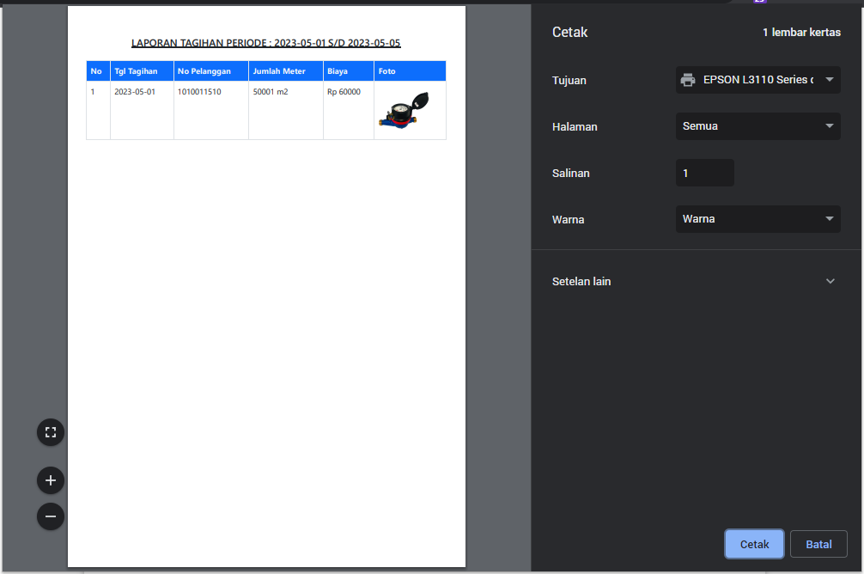The width and height of the screenshot is (864, 574).
Task: Click the chevron next to Setelan lain
Action: click(x=830, y=281)
